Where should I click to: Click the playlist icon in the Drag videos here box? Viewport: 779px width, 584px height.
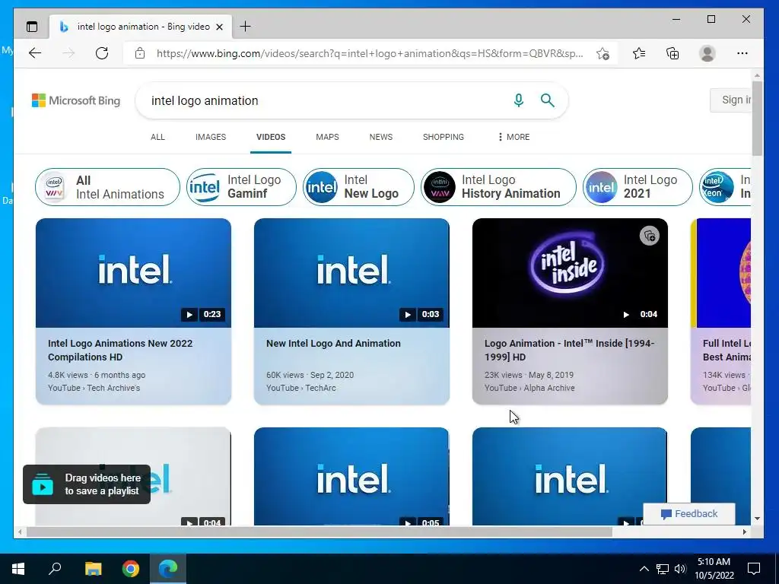pos(43,484)
